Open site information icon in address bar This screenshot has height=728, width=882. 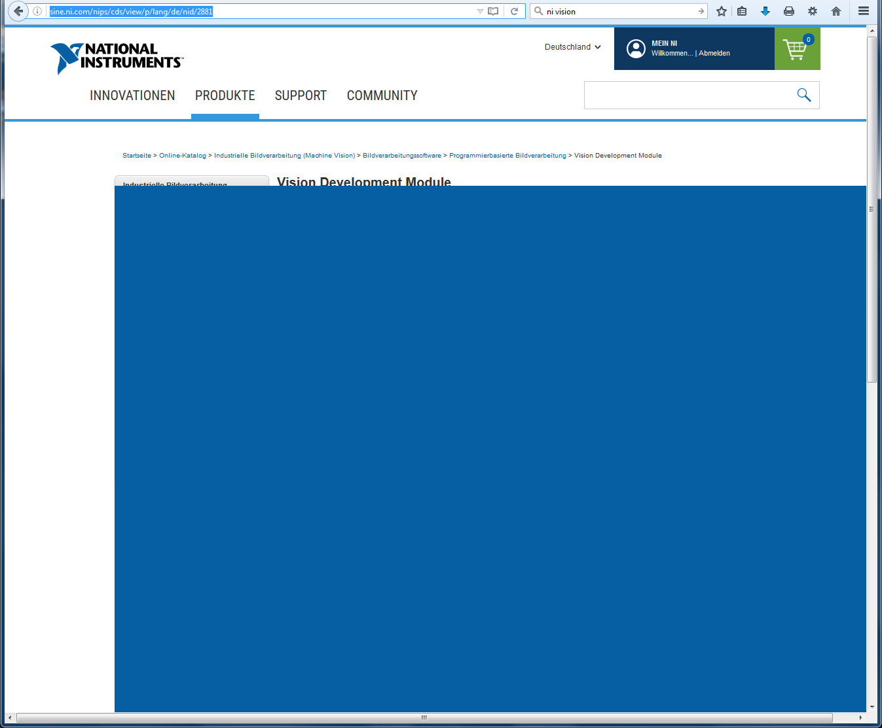click(x=37, y=11)
